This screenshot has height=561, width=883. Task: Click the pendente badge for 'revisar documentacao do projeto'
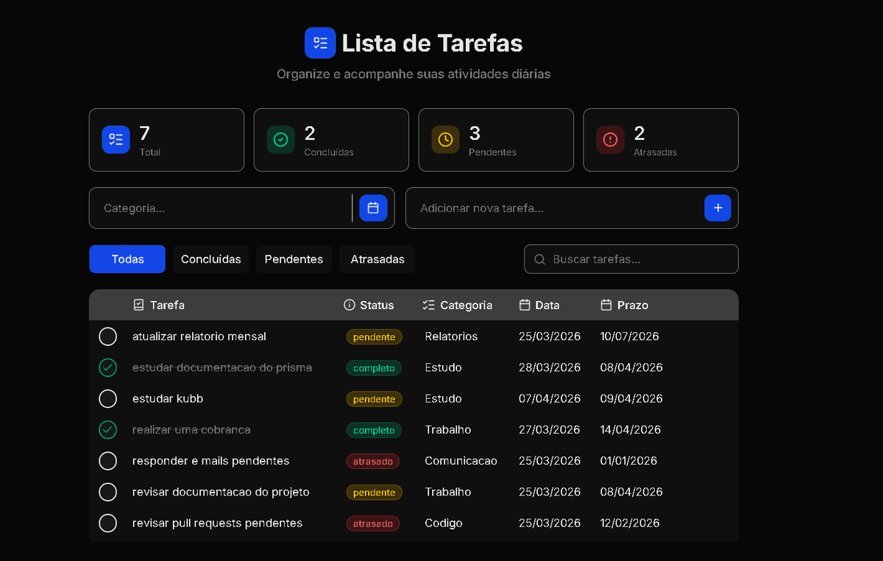tap(374, 493)
